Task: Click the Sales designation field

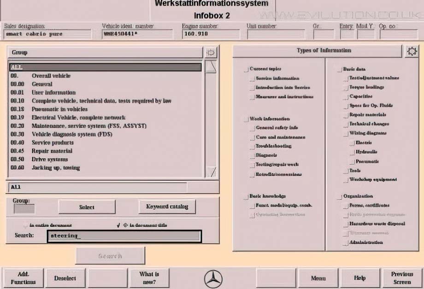Action: [47, 34]
